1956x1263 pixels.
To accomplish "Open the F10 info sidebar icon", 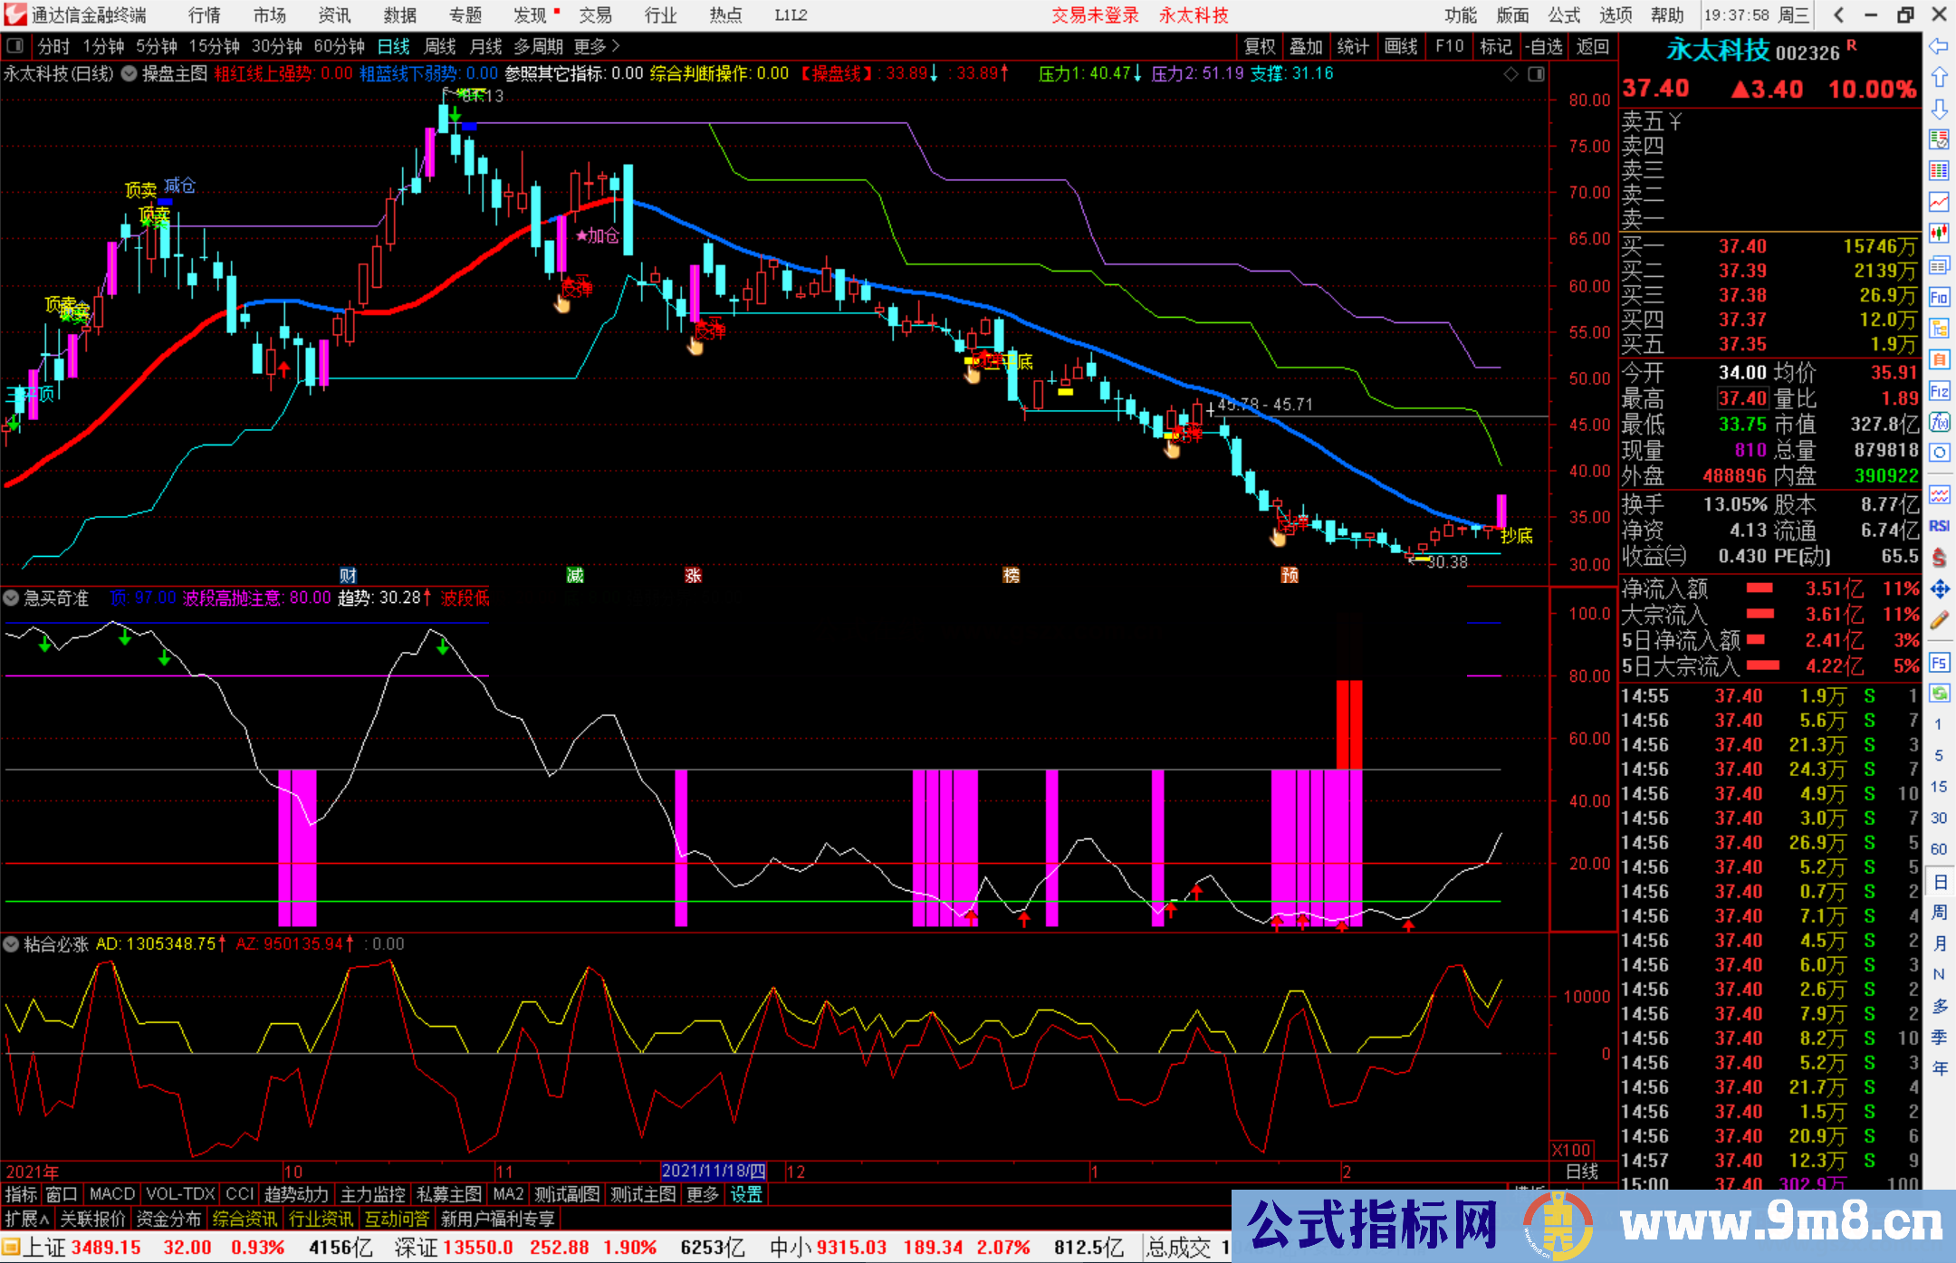I will pos(1939,297).
